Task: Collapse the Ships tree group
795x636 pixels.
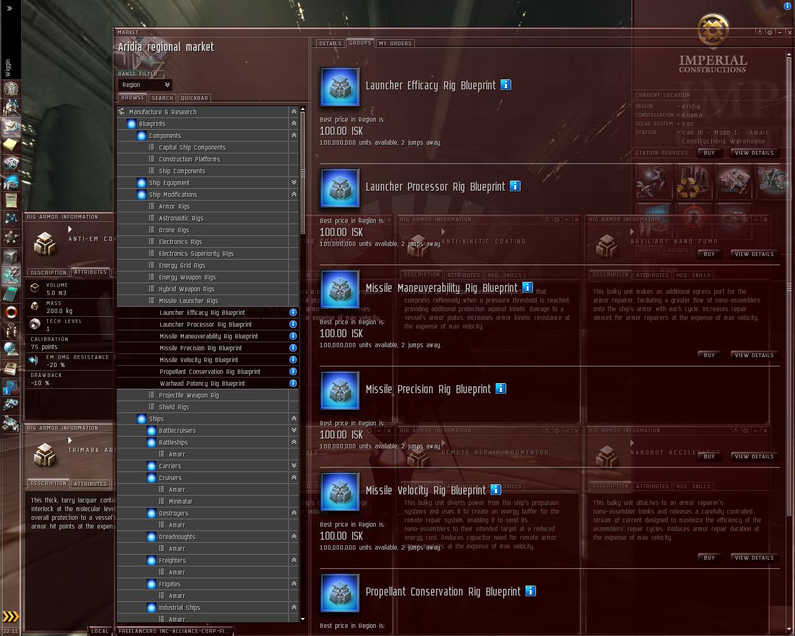Action: (x=294, y=419)
